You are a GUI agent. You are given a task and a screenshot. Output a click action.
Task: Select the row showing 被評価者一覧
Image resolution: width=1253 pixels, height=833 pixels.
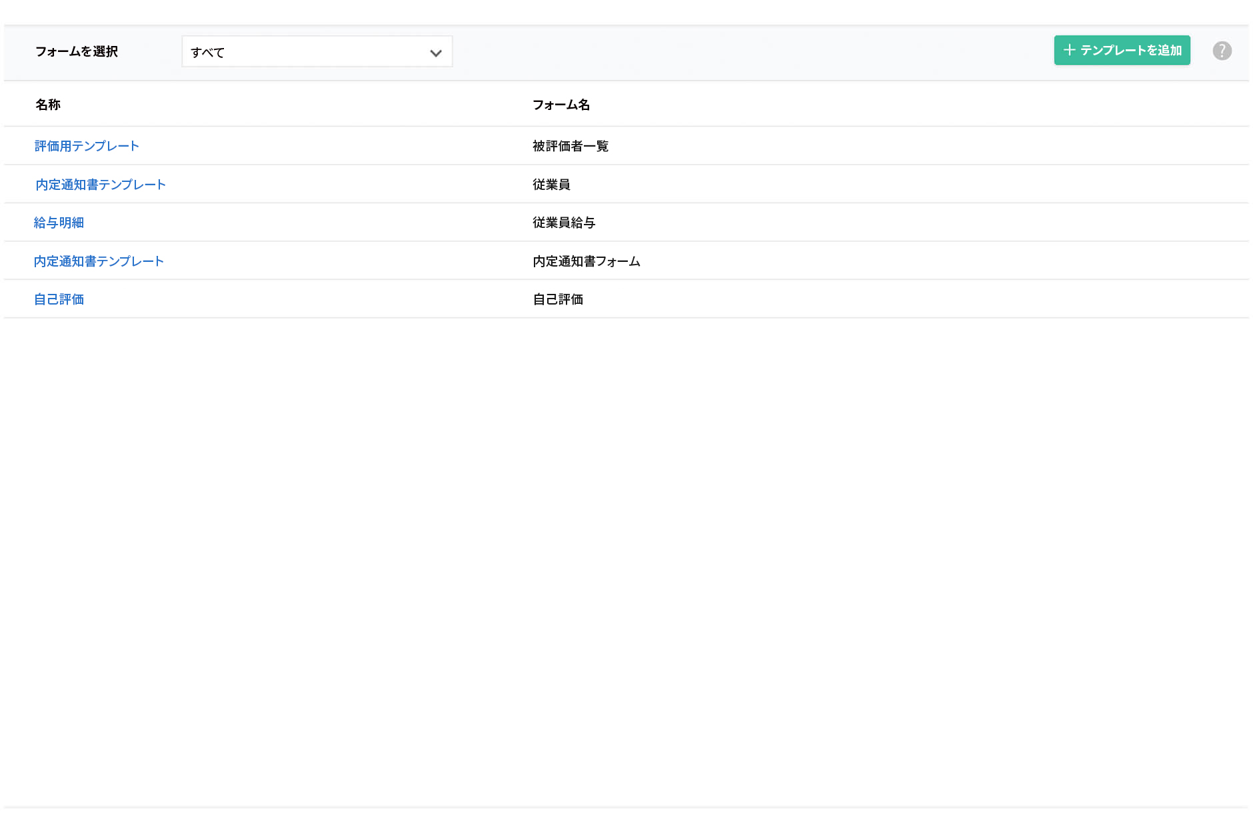(570, 146)
